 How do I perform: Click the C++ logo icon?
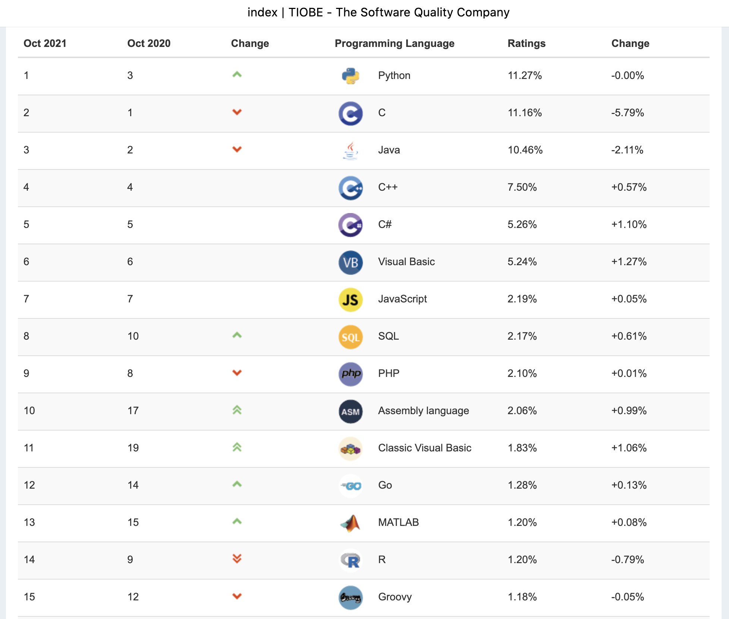[x=350, y=188]
